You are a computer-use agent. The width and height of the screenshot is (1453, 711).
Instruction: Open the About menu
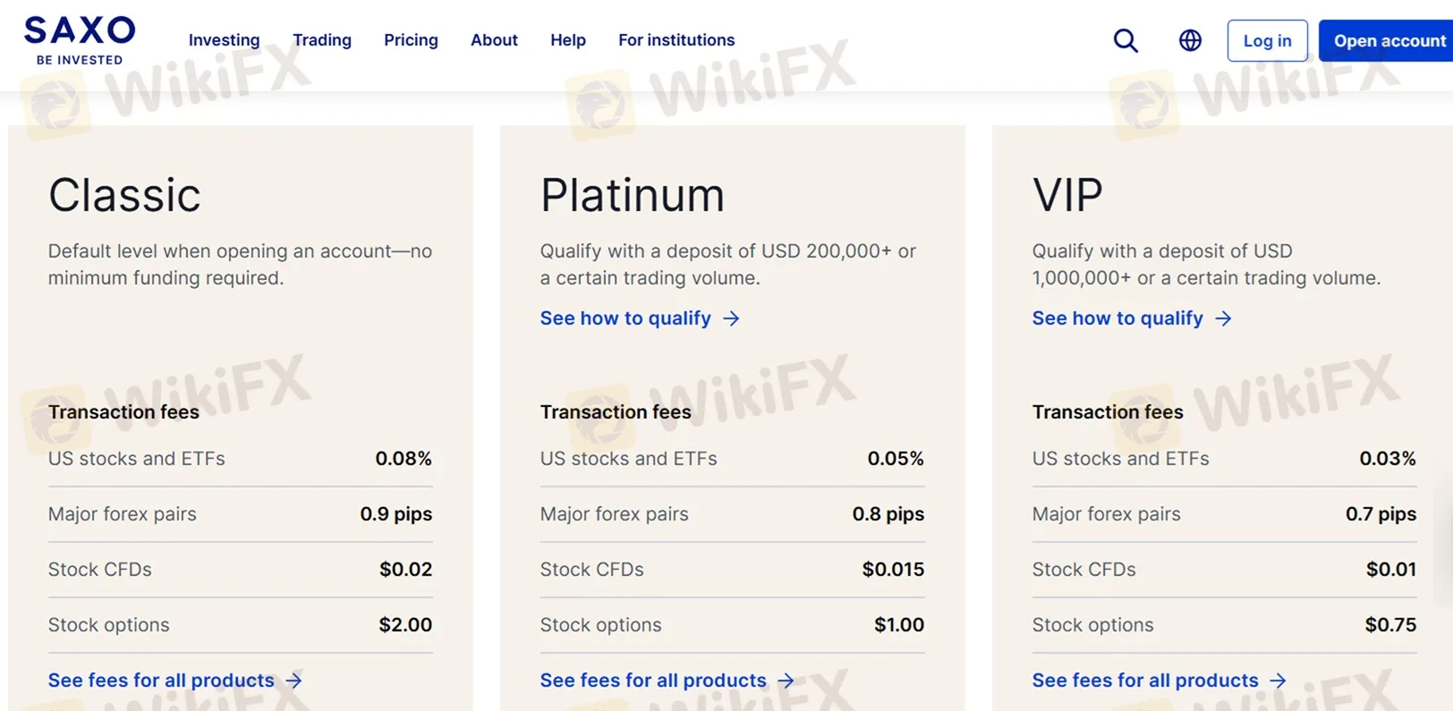coord(494,40)
